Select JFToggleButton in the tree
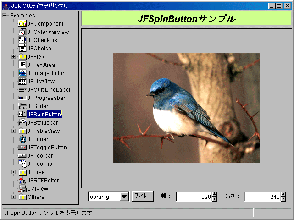The image size is (294, 220). click(x=47, y=147)
